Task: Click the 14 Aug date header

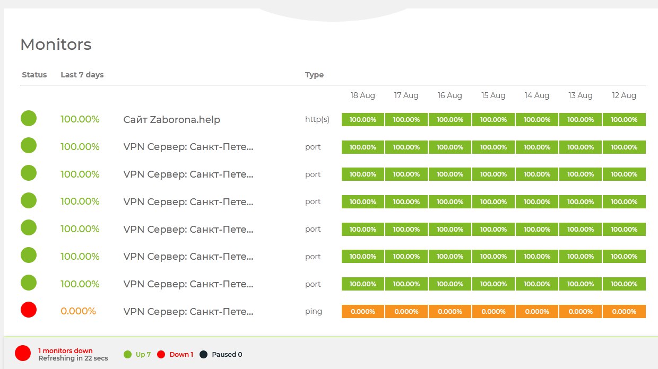Action: pyautogui.click(x=537, y=95)
